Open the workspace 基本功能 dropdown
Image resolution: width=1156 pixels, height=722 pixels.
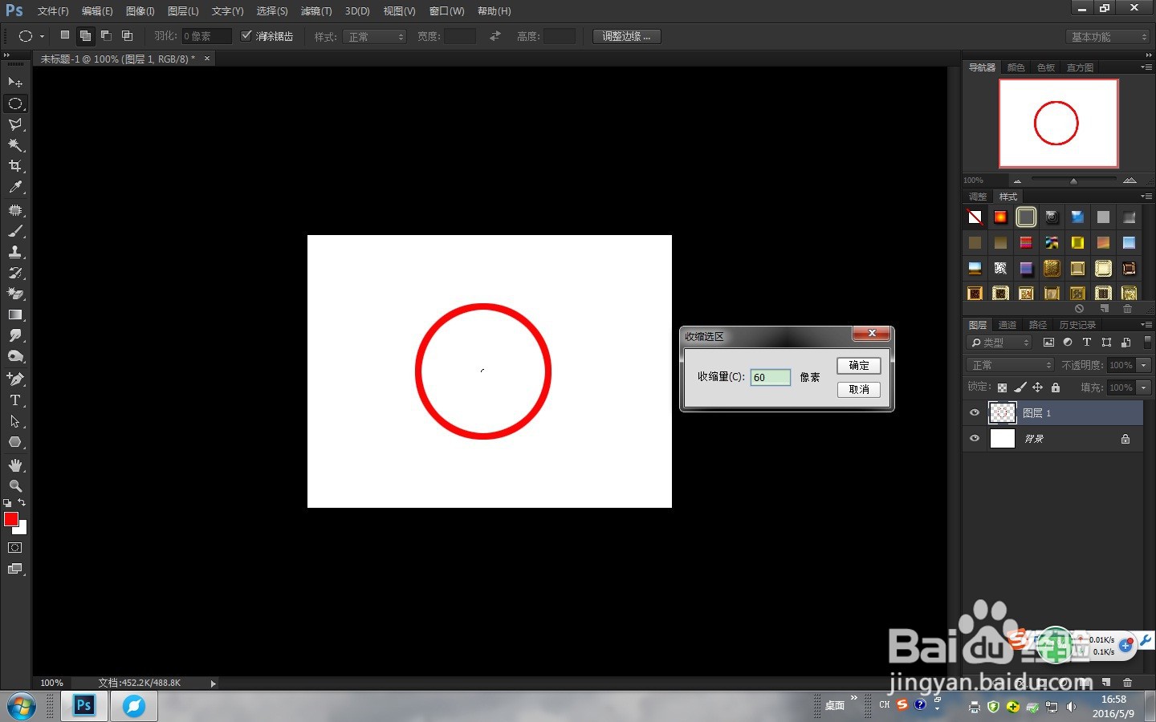point(1109,37)
